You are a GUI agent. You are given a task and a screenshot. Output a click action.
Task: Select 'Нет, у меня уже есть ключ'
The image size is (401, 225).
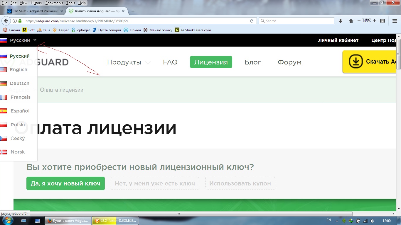(155, 183)
